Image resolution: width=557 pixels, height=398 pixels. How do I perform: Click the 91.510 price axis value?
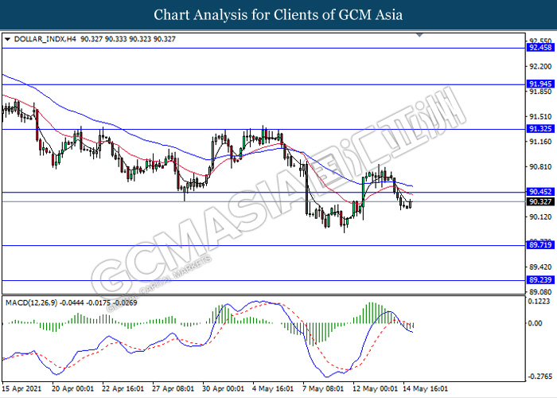click(540, 116)
